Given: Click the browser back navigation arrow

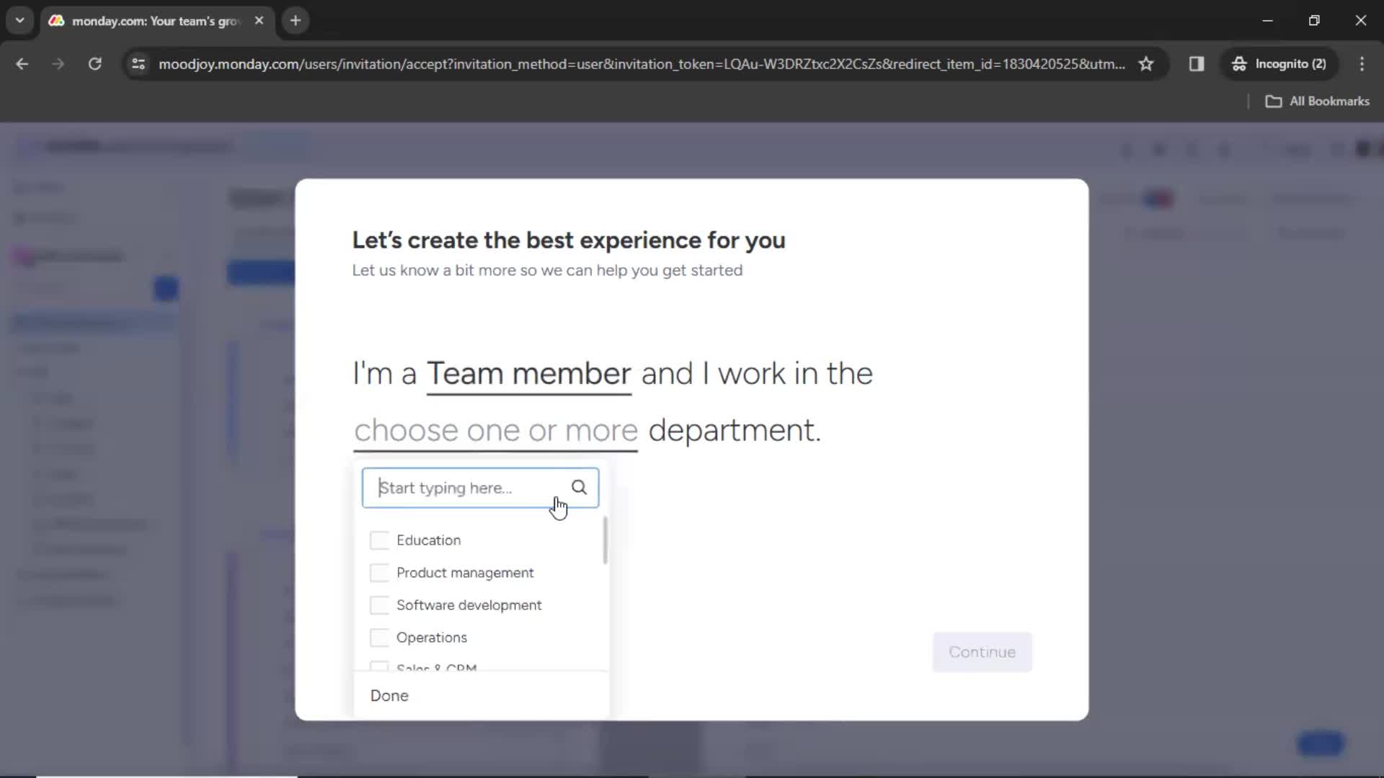Looking at the screenshot, I should click(23, 63).
